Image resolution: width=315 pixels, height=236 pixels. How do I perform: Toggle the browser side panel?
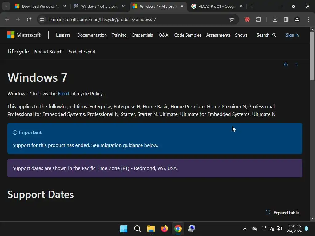coord(286,19)
